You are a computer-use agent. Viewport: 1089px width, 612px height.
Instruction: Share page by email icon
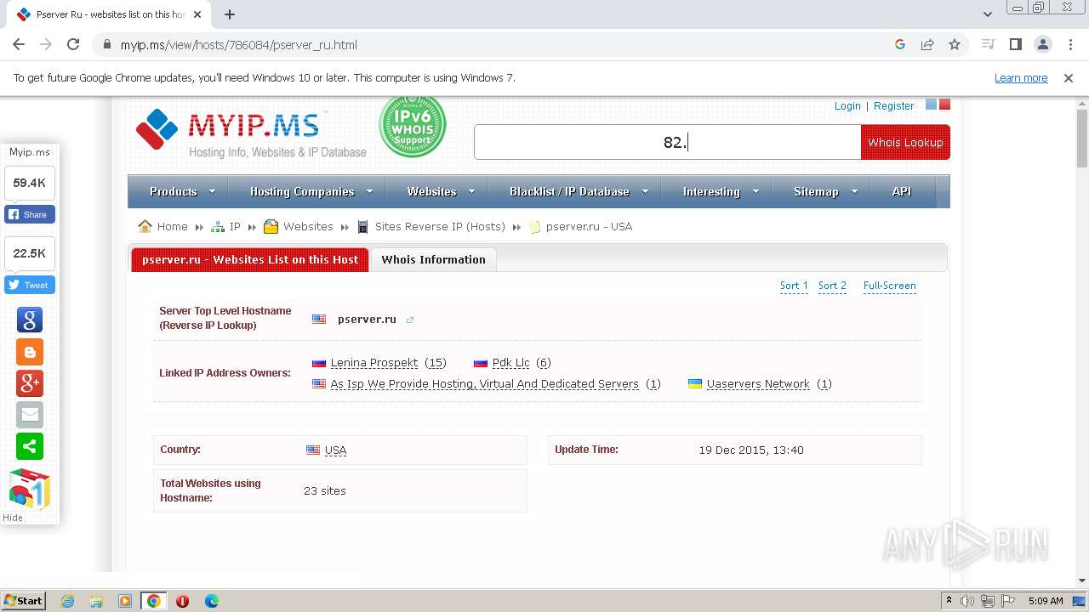click(30, 415)
